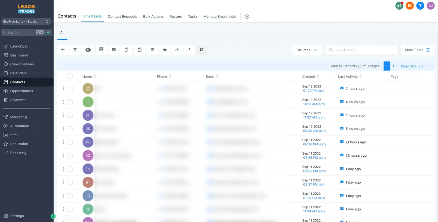This screenshot has width=438, height=222.
Task: Check the box for contact IK row
Action: [70, 115]
